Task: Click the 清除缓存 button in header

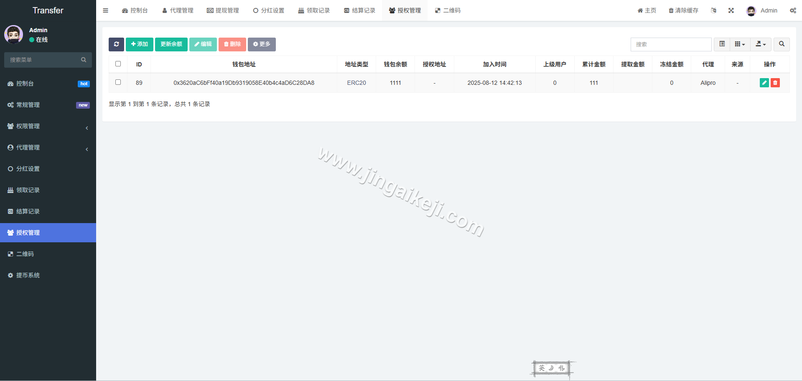Action: pyautogui.click(x=683, y=10)
